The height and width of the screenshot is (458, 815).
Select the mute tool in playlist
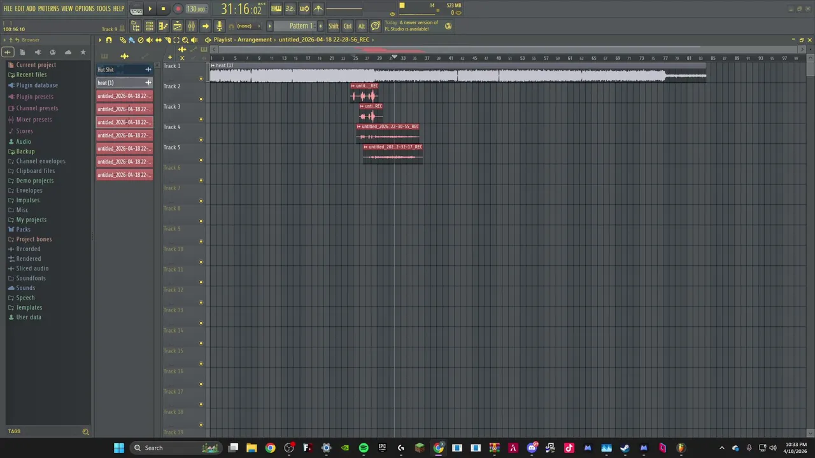tap(150, 40)
